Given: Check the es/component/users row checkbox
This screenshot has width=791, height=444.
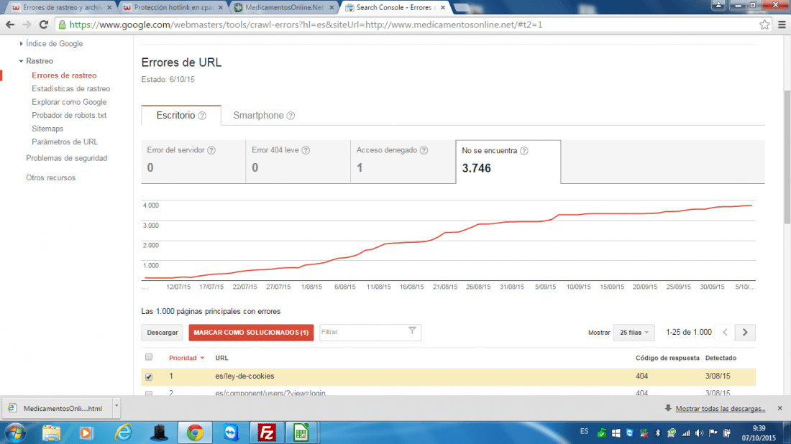Looking at the screenshot, I should pos(149,393).
